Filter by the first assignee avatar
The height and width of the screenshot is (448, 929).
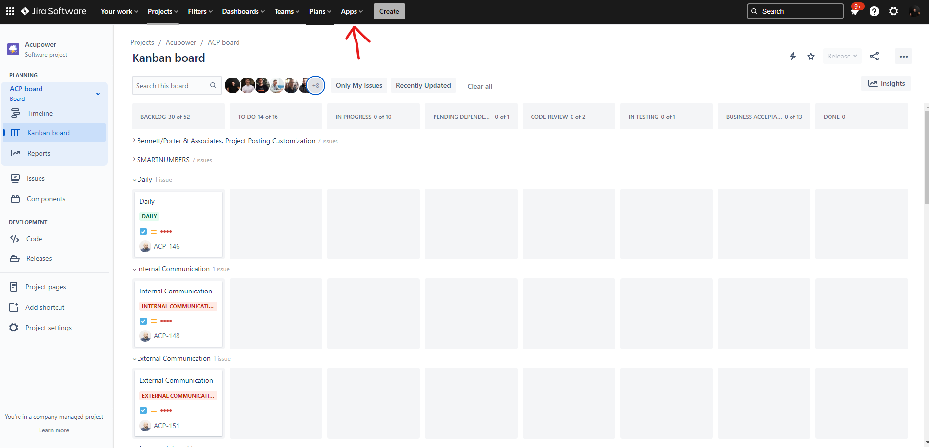[233, 85]
